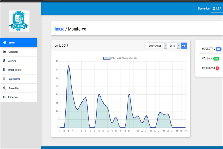Click the green #Activos 222 badge
Viewport: 223px width, 149px height.
[216, 59]
